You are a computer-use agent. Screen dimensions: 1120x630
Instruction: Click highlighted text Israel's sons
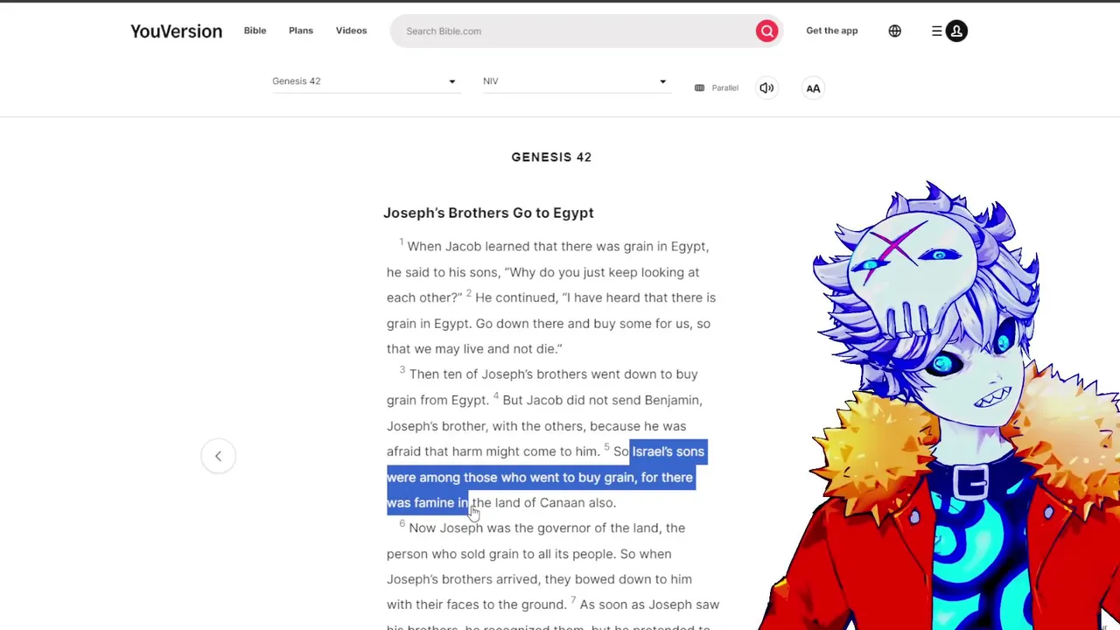click(668, 451)
